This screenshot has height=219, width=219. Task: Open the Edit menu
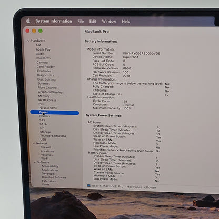(93, 22)
